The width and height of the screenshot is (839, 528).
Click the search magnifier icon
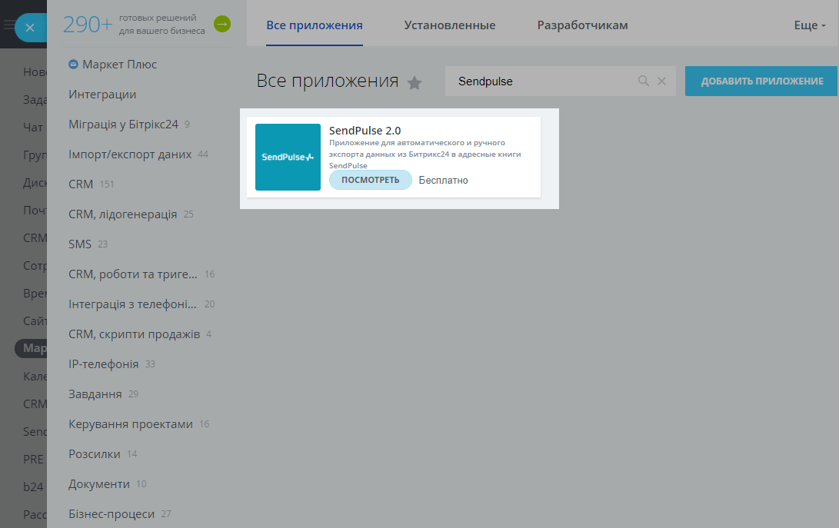pyautogui.click(x=643, y=81)
